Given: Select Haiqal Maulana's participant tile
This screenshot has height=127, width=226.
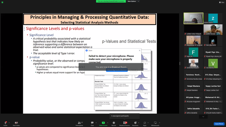Looking at the screenshot, I should (x=194, y=86).
